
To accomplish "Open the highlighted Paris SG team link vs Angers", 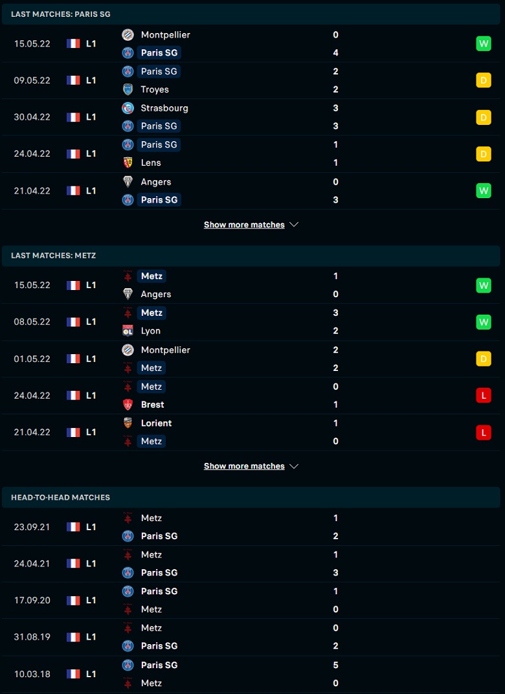I will coord(159,200).
